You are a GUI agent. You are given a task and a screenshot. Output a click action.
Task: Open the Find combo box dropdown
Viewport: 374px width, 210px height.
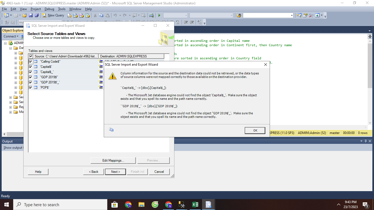292,15
